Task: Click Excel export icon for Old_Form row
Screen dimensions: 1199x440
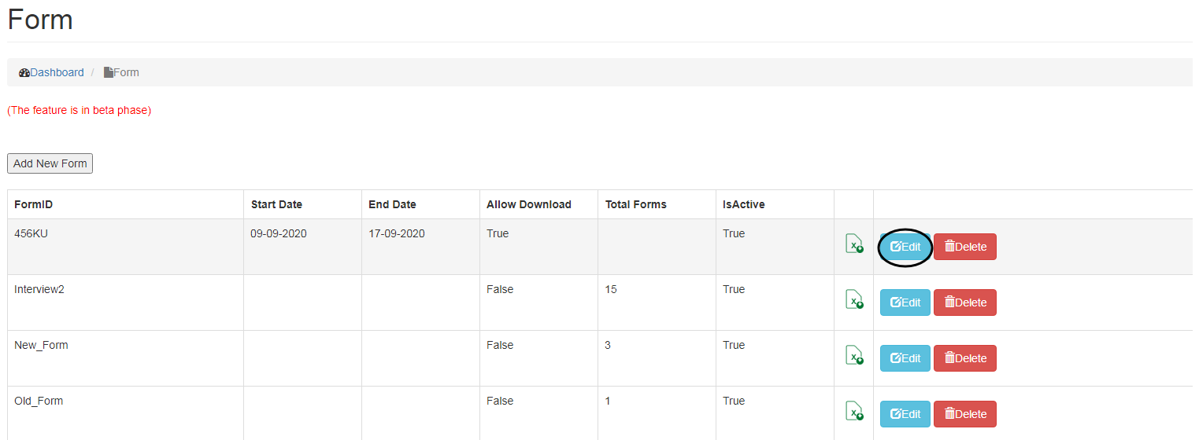Action: 853,412
